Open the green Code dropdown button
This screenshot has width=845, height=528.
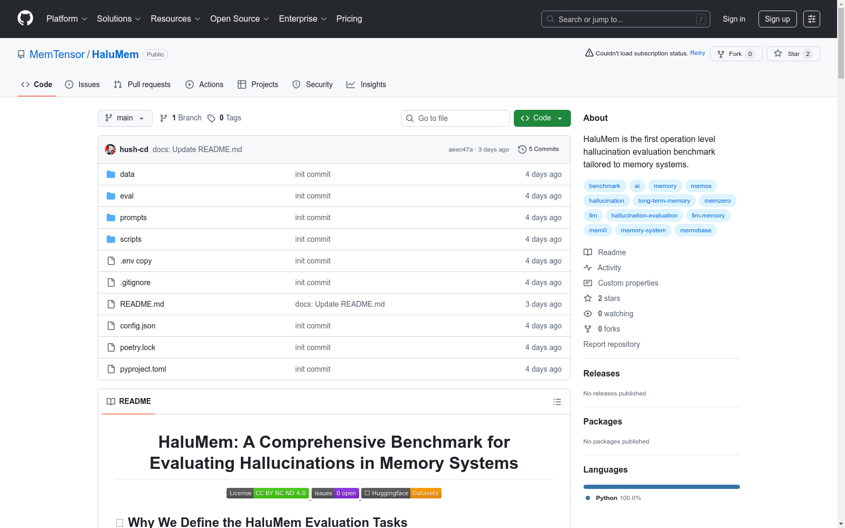pyautogui.click(x=542, y=118)
